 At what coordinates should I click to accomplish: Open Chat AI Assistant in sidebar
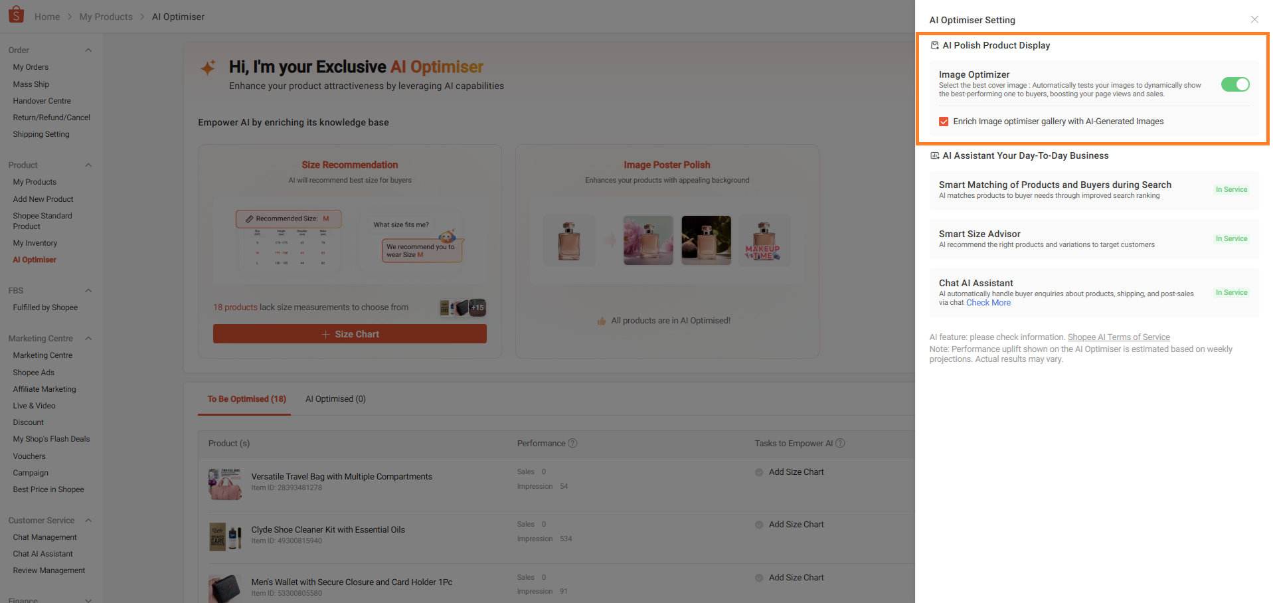pyautogui.click(x=43, y=554)
